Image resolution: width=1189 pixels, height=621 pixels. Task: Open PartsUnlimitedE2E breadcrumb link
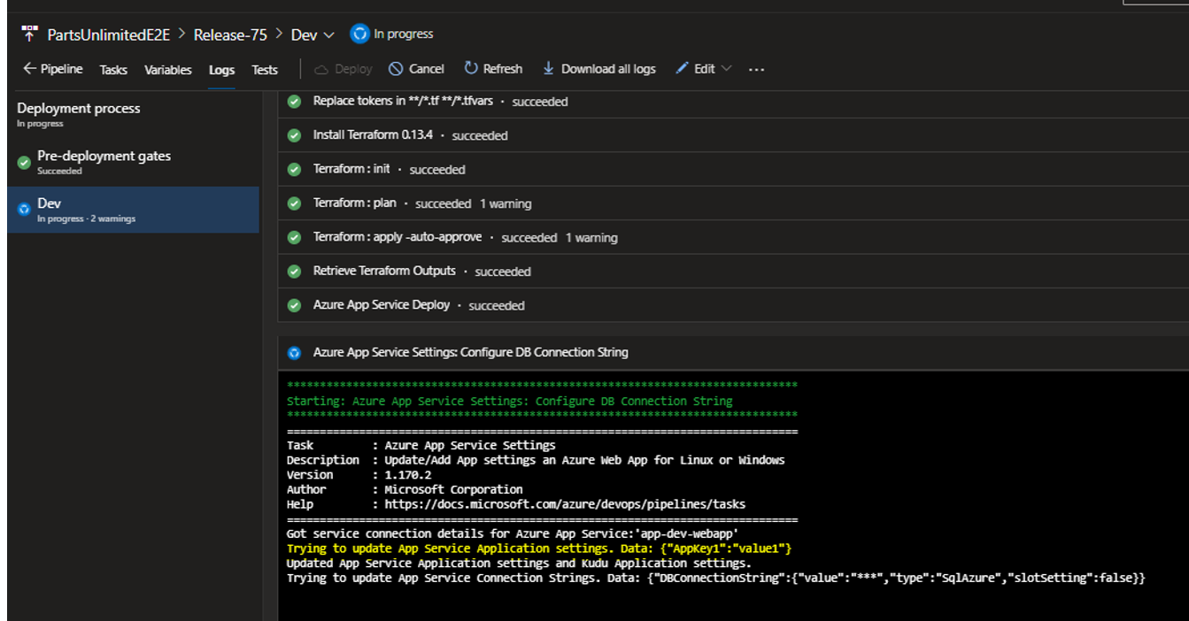(109, 34)
